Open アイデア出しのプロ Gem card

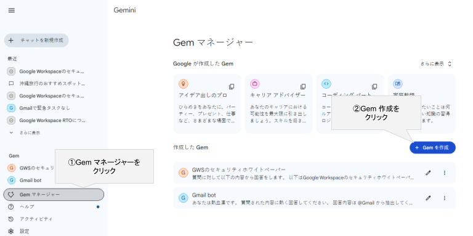coord(207,104)
